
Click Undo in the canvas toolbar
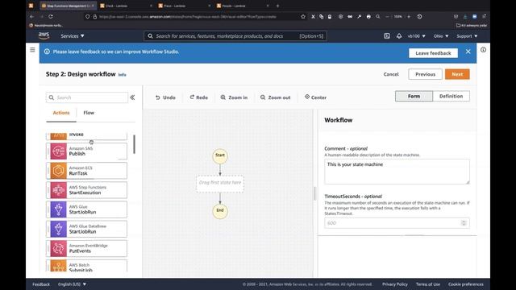[x=165, y=97]
